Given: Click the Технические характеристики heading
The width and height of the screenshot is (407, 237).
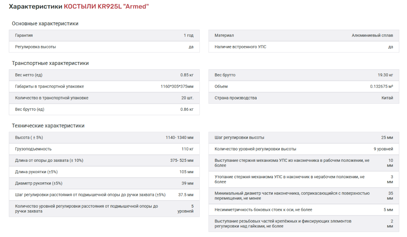Looking at the screenshot, I should click(x=48, y=125).
